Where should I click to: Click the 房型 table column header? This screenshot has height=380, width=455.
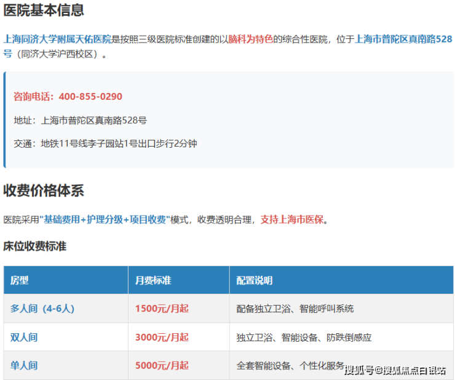(x=20, y=280)
